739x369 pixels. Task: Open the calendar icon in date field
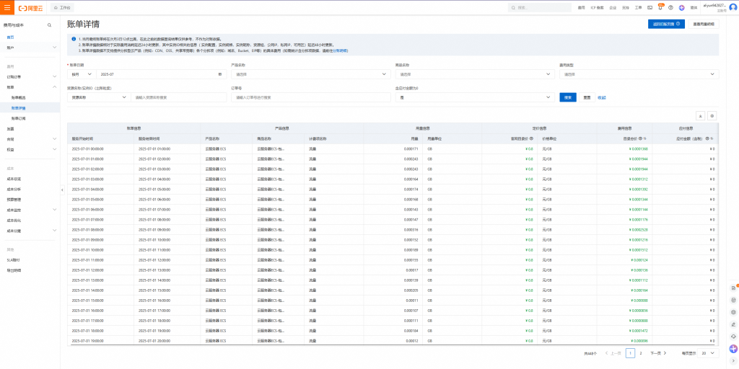219,74
